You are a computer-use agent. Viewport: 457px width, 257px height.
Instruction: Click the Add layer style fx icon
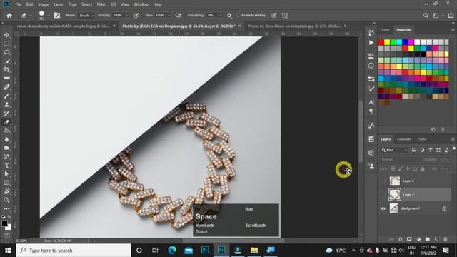(x=401, y=239)
